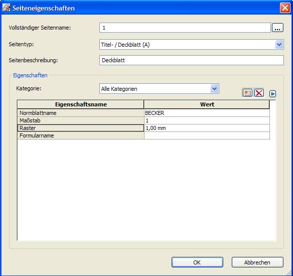
Task: Click the small blue arrow icon
Action: (272, 94)
